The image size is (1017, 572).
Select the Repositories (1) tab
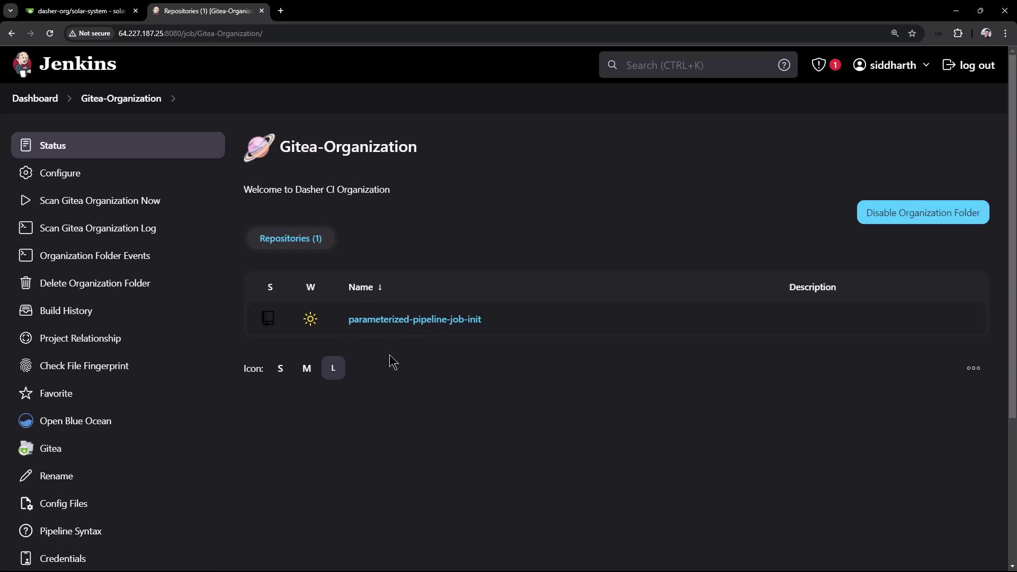click(290, 238)
